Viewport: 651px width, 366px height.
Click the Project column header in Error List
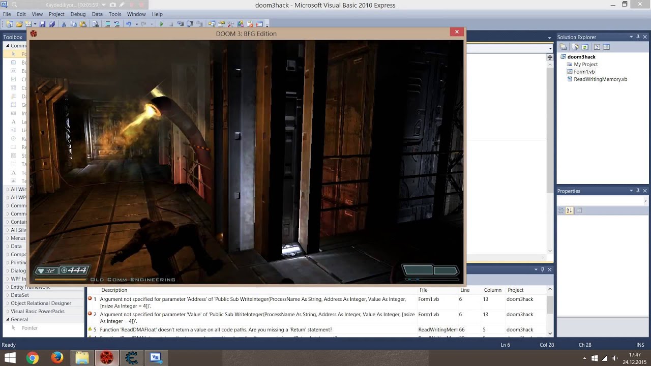(515, 290)
